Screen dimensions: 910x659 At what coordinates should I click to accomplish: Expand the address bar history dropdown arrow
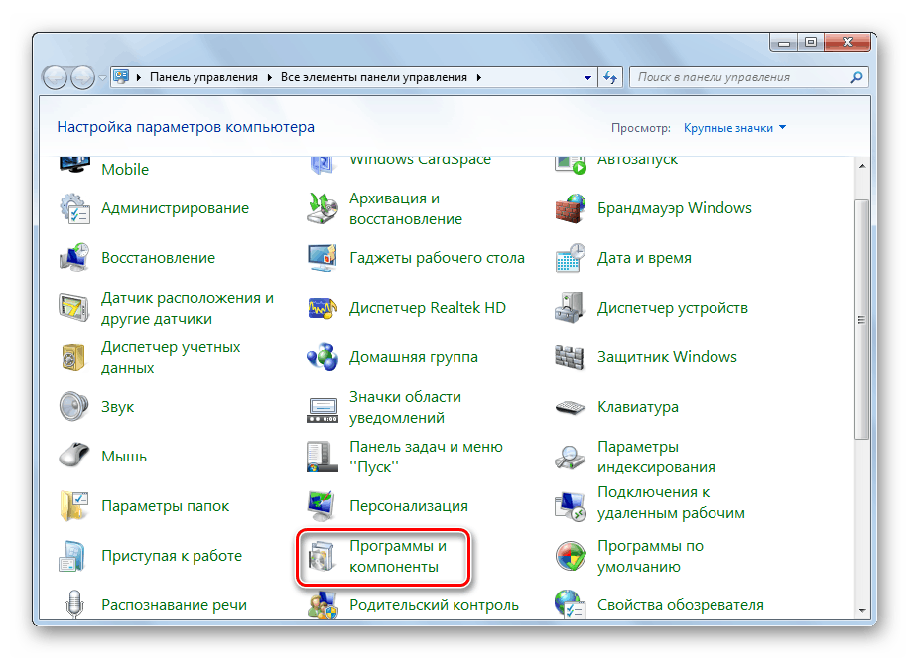[587, 77]
